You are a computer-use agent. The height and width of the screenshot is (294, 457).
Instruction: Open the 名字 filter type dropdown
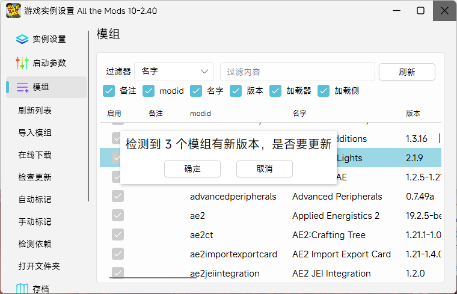pos(174,72)
